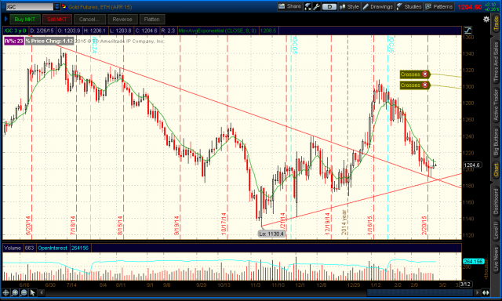Click the colored link-color icon beside symbol
This screenshot has height=301, width=502.
pyautogui.click(x=64, y=7)
